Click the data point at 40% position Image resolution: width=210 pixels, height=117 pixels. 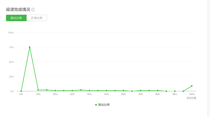(89, 91)
